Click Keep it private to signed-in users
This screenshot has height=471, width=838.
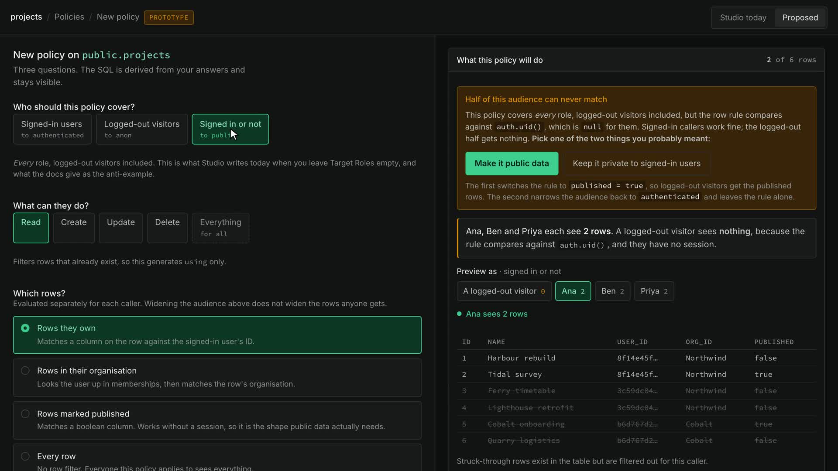point(636,164)
